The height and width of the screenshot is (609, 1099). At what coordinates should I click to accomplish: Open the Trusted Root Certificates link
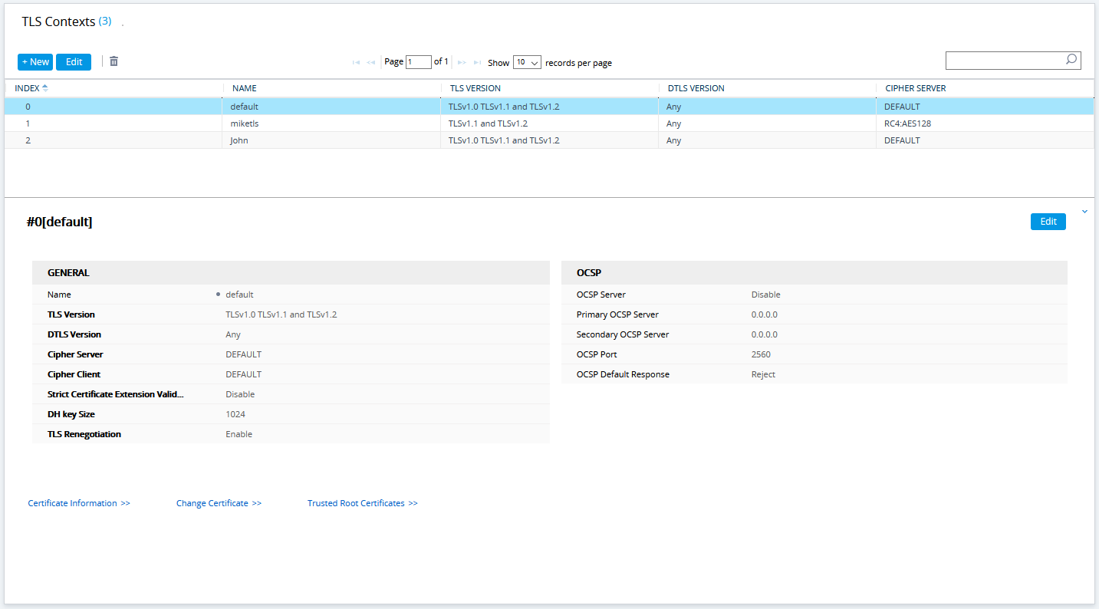(x=362, y=503)
